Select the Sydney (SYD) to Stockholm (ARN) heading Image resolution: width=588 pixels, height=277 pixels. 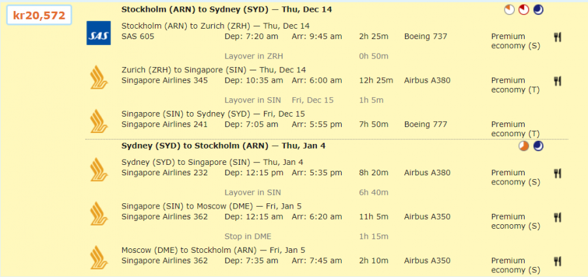(223, 145)
